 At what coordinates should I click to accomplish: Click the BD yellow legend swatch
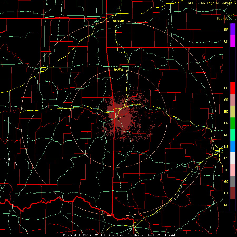point(233,112)
